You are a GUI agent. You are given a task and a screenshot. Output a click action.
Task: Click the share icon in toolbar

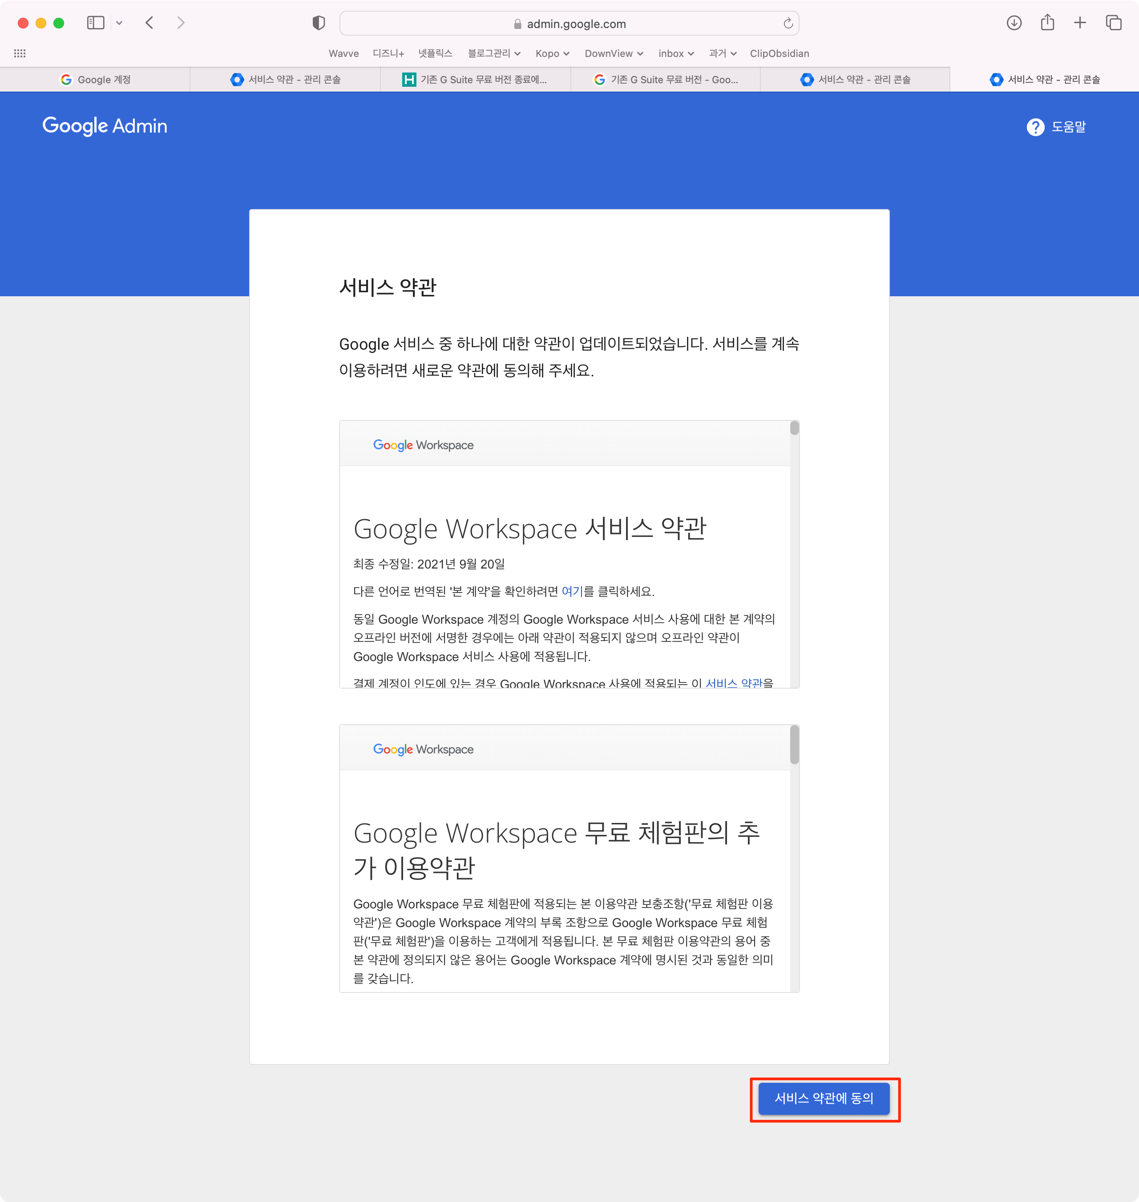[1047, 23]
